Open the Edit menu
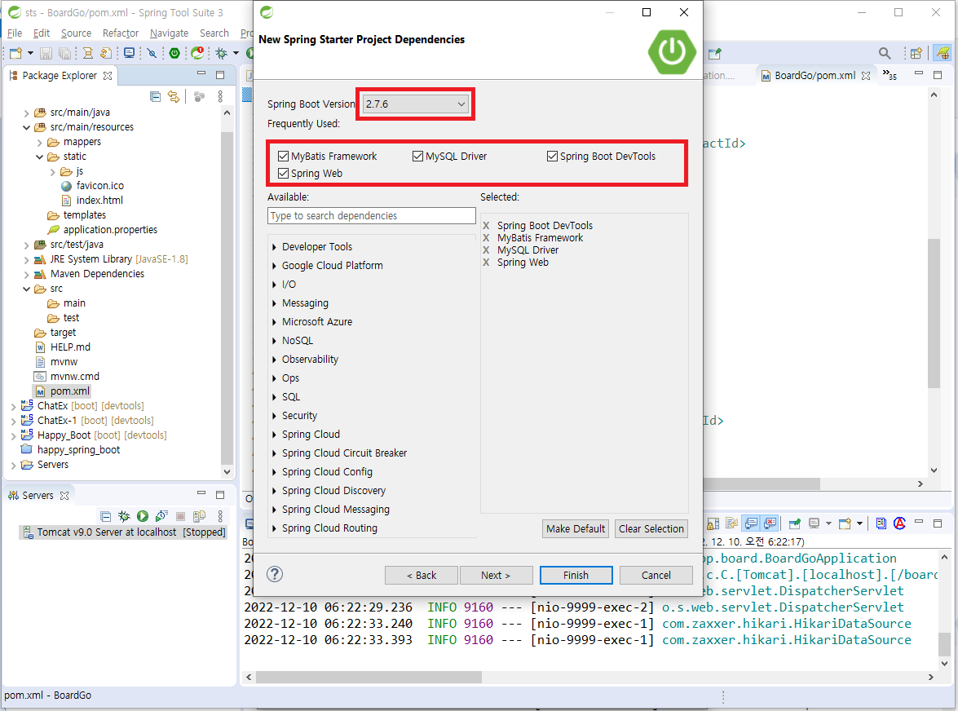 point(42,33)
